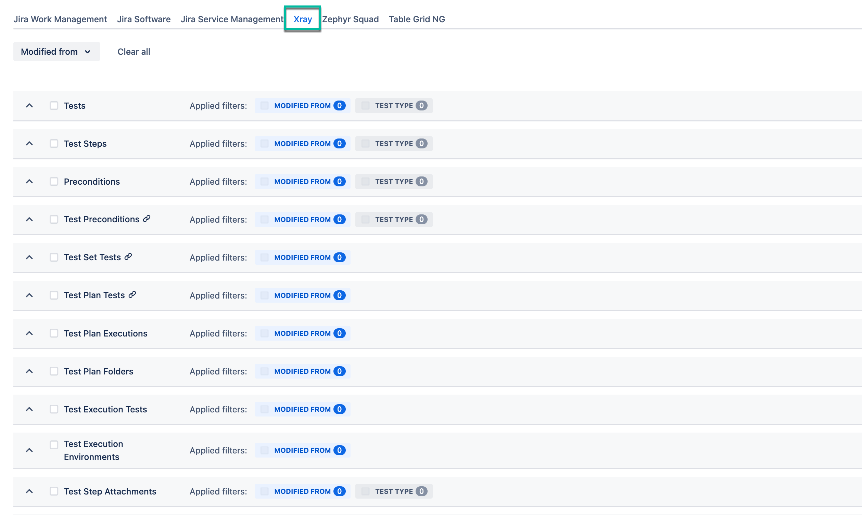
Task: Click link icon beside Test Plan Tests
Action: [x=132, y=295]
